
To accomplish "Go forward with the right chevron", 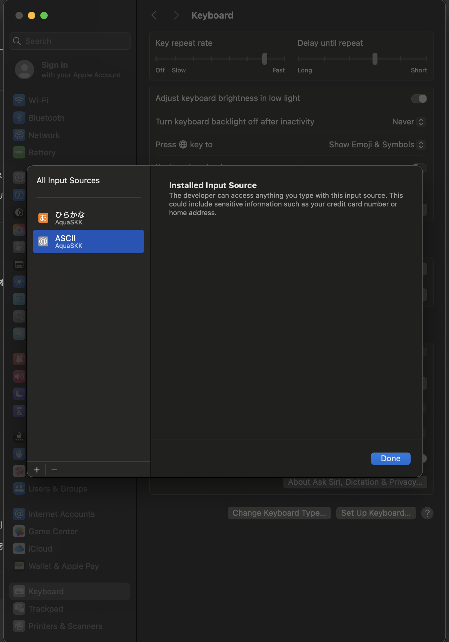I will coord(177,15).
